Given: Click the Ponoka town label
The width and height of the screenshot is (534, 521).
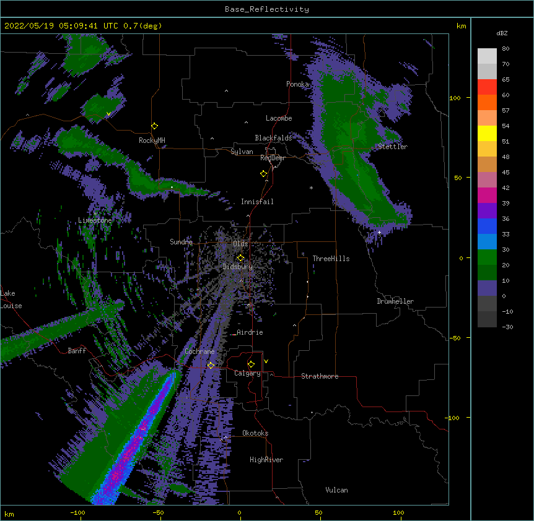Looking at the screenshot, I should 297,84.
